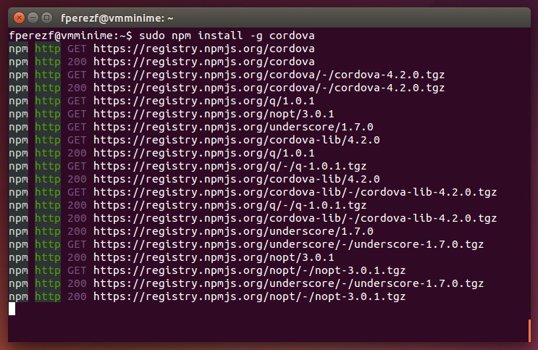
Task: Select the 200 nopt-3.0.1.tgz line
Action: 207,297
